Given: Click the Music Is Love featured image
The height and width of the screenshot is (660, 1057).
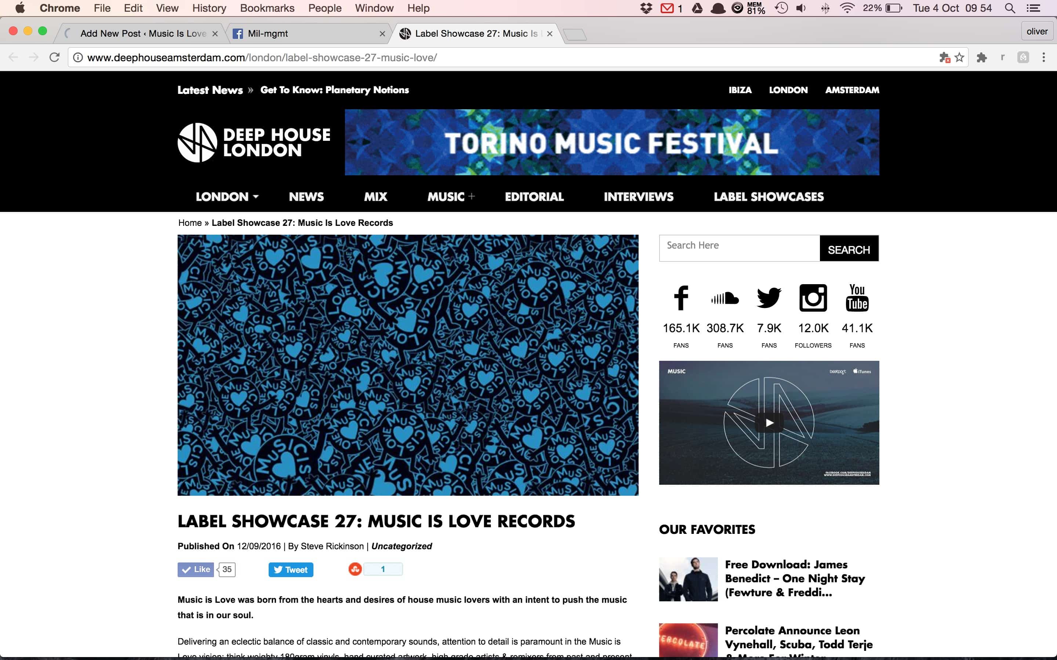Looking at the screenshot, I should click(x=408, y=365).
